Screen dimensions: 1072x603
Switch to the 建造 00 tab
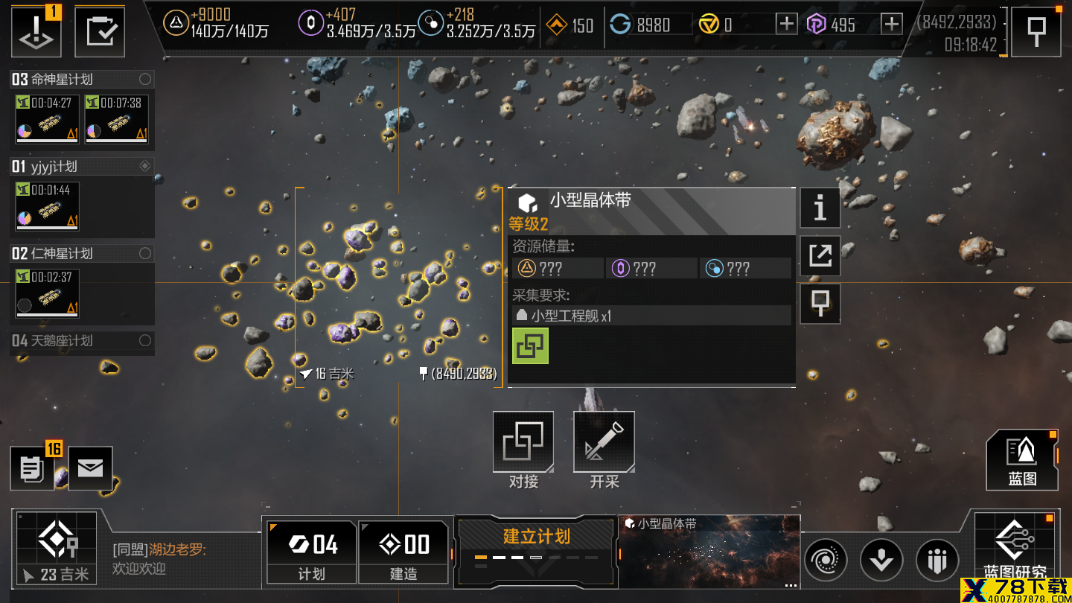403,552
